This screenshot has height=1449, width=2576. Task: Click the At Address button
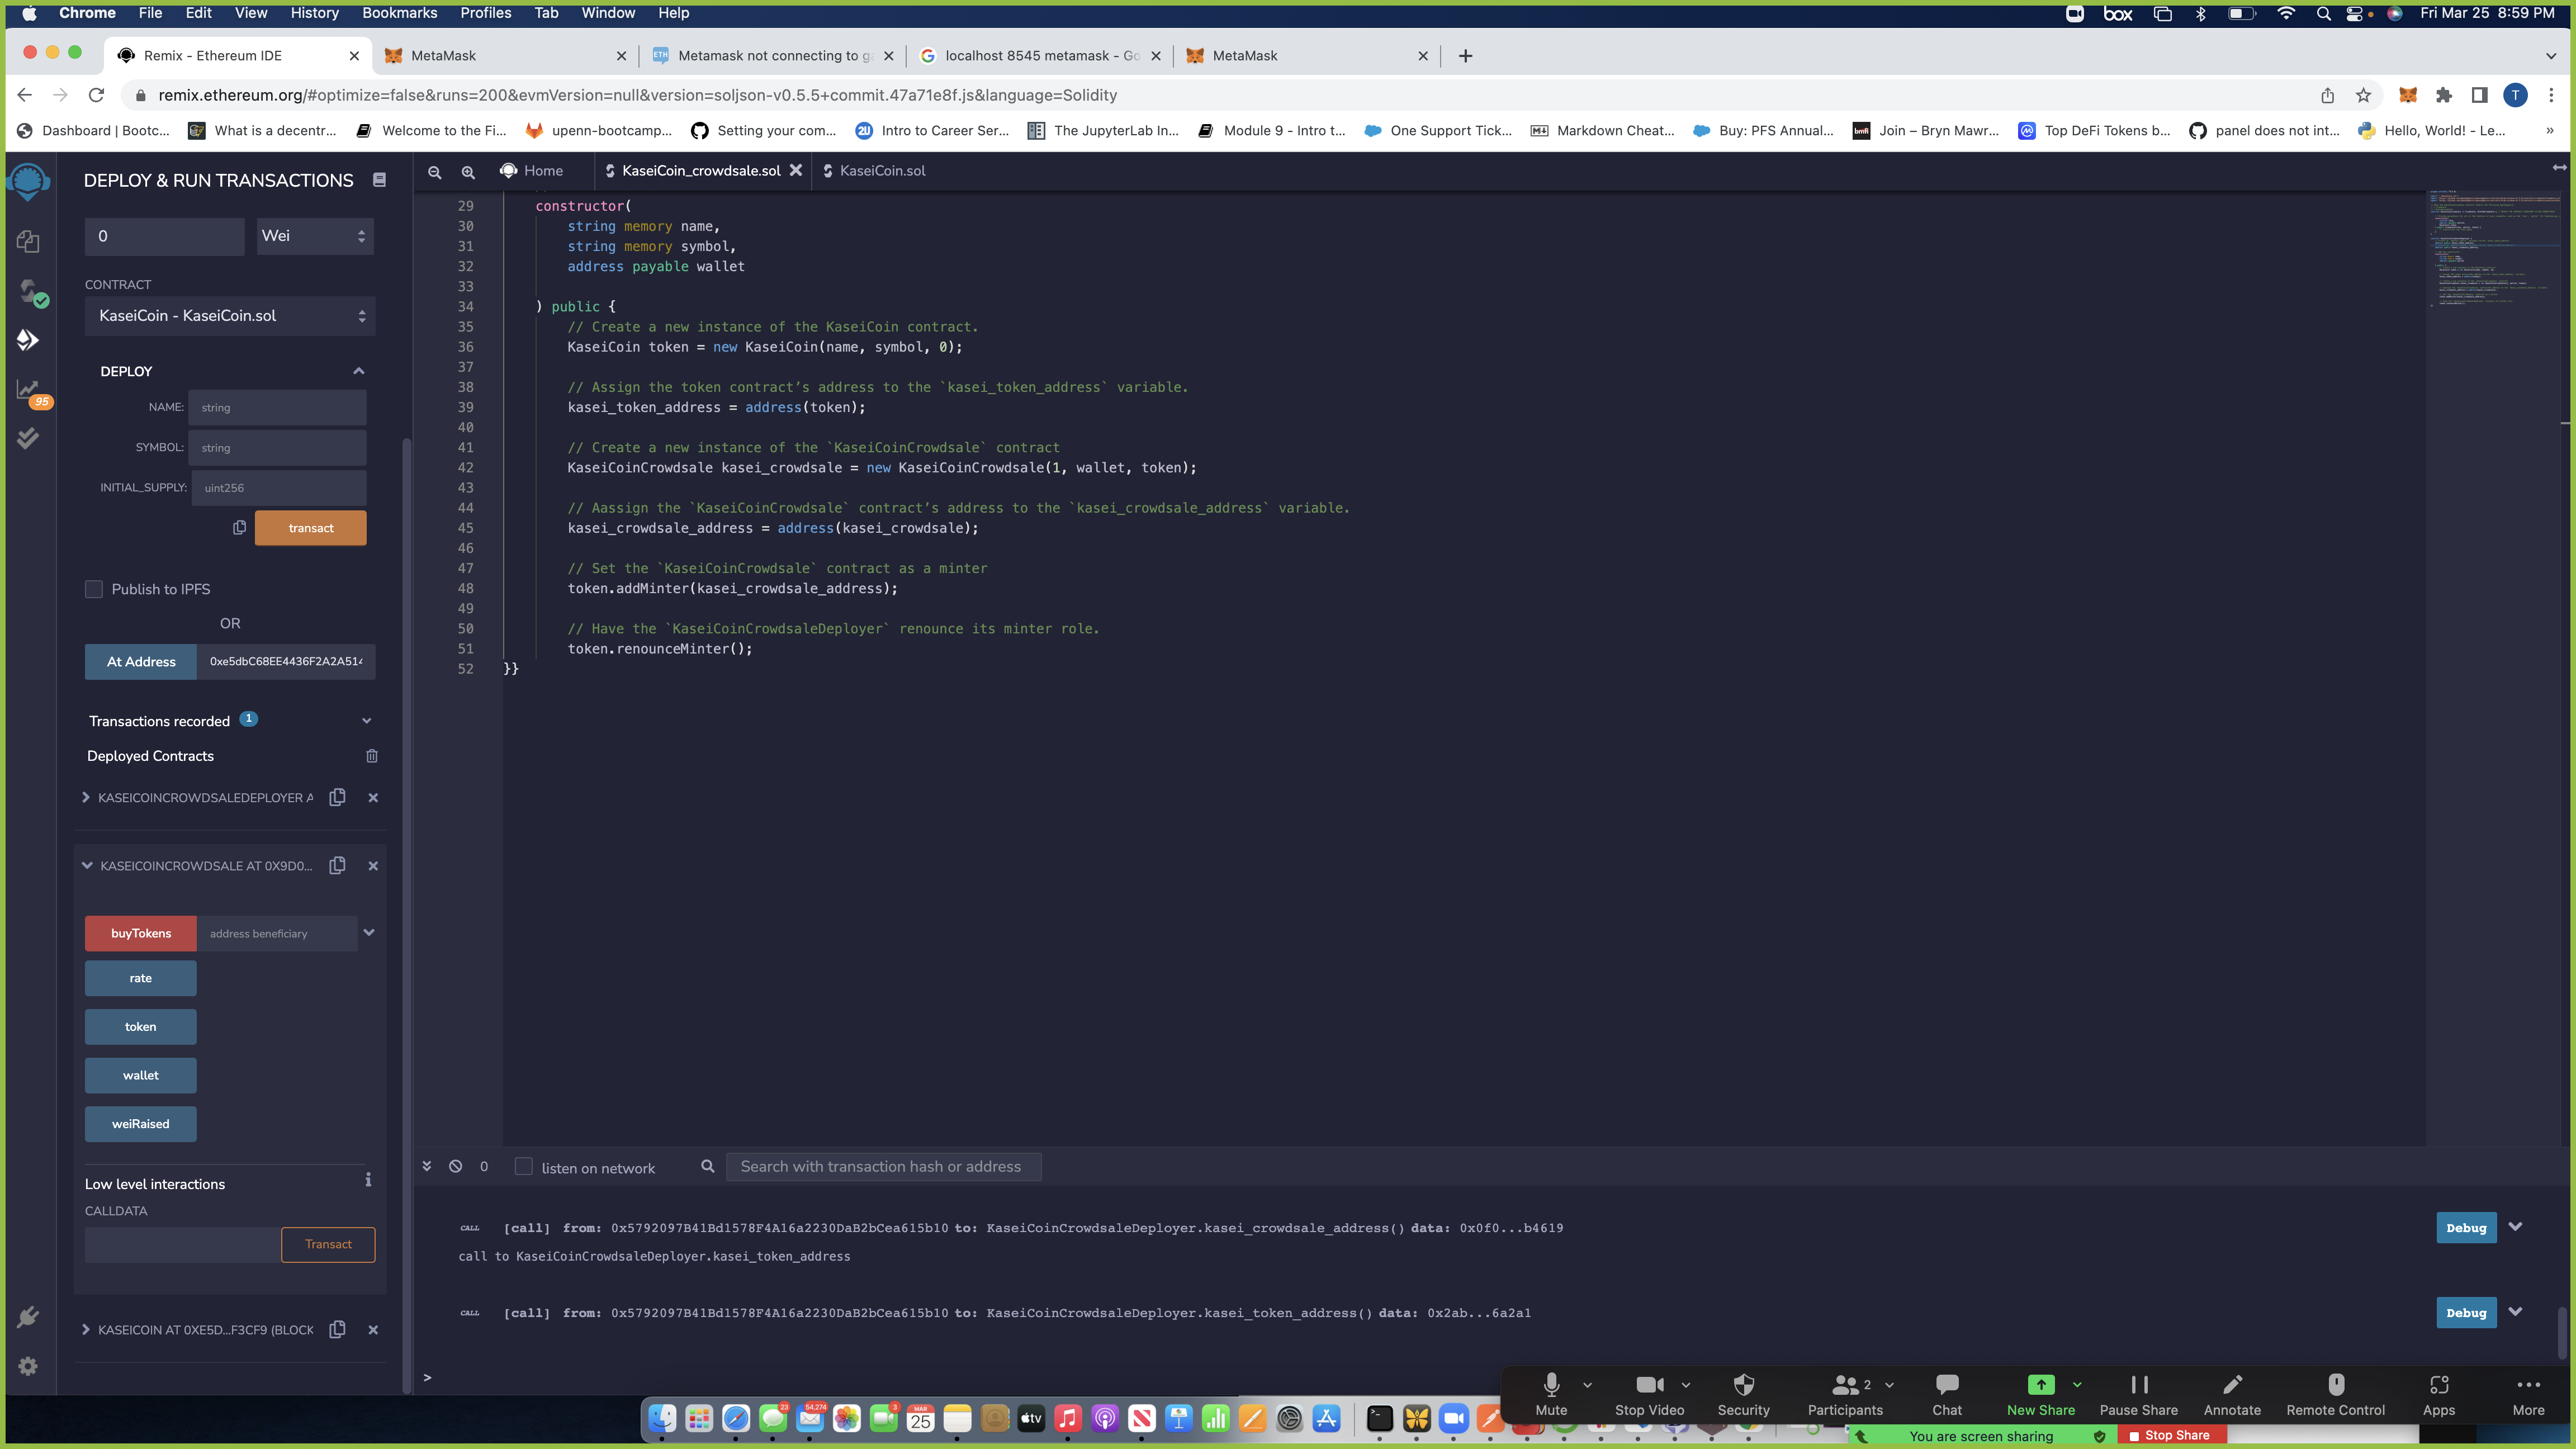pyautogui.click(x=141, y=662)
